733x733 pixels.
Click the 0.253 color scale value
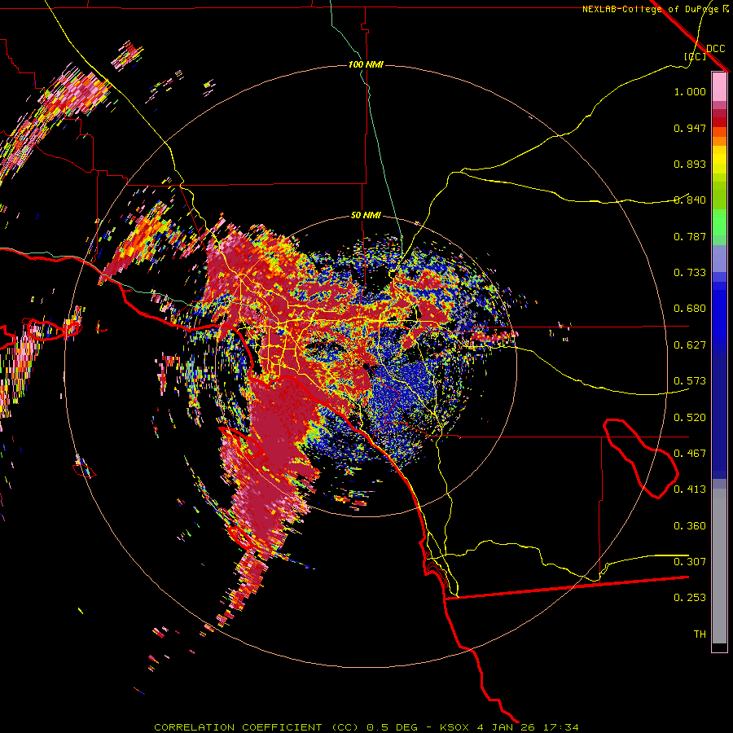pyautogui.click(x=690, y=598)
